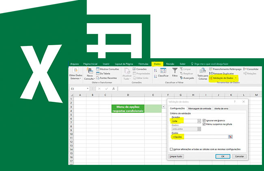
Task: Enable Aplicar alterações a todas as células
Action: click(x=171, y=149)
